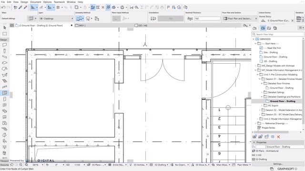
Task: Click the Navigator vertical scrollbar
Action: pos(304,81)
